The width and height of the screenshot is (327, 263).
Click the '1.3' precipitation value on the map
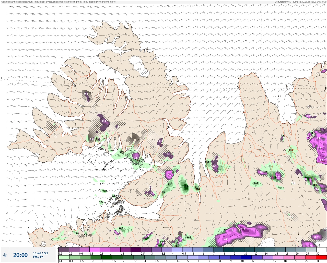(x=169, y=175)
